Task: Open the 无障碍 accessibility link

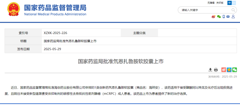Action: [211, 3]
